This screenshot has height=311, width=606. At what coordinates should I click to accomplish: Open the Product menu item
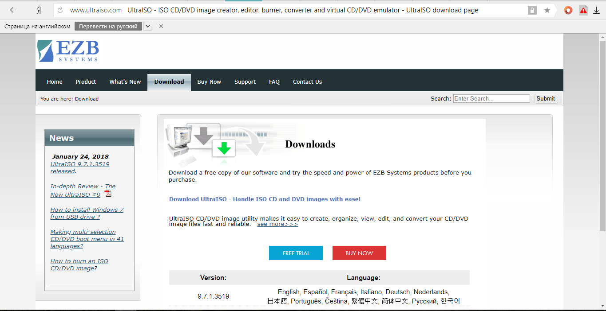86,82
